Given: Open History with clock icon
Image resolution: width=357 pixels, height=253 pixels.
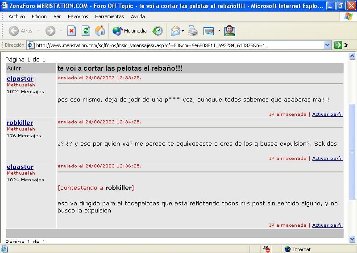Looking at the screenshot, I should [158, 31].
